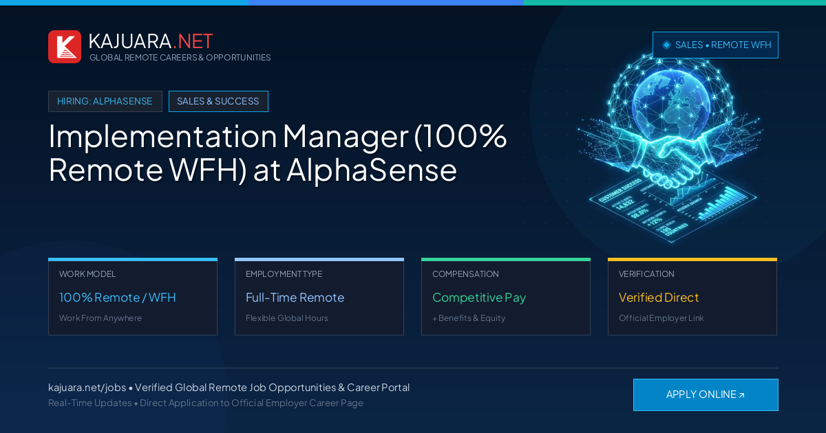Click the blue dot icon in the Sales badge
Image resolution: width=826 pixels, height=433 pixels.
tap(666, 45)
